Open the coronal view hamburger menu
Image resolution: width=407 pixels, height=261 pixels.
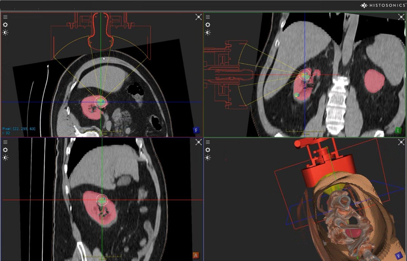(208, 17)
